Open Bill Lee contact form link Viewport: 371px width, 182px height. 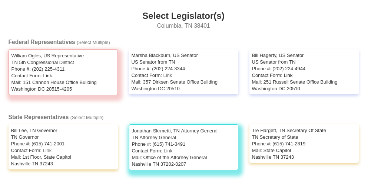coord(47,150)
